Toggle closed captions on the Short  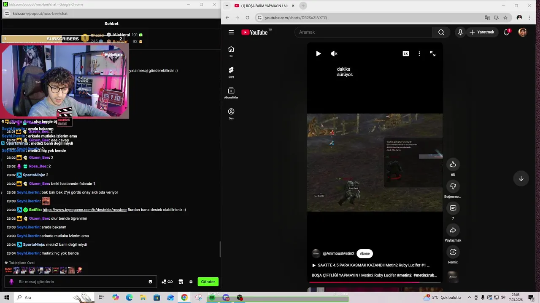(406, 53)
